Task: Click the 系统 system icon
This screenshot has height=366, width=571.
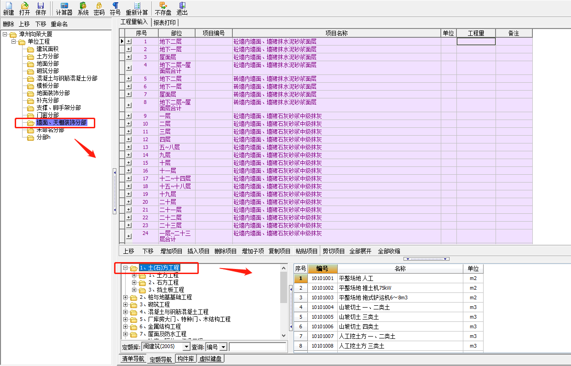Action: coord(83,6)
